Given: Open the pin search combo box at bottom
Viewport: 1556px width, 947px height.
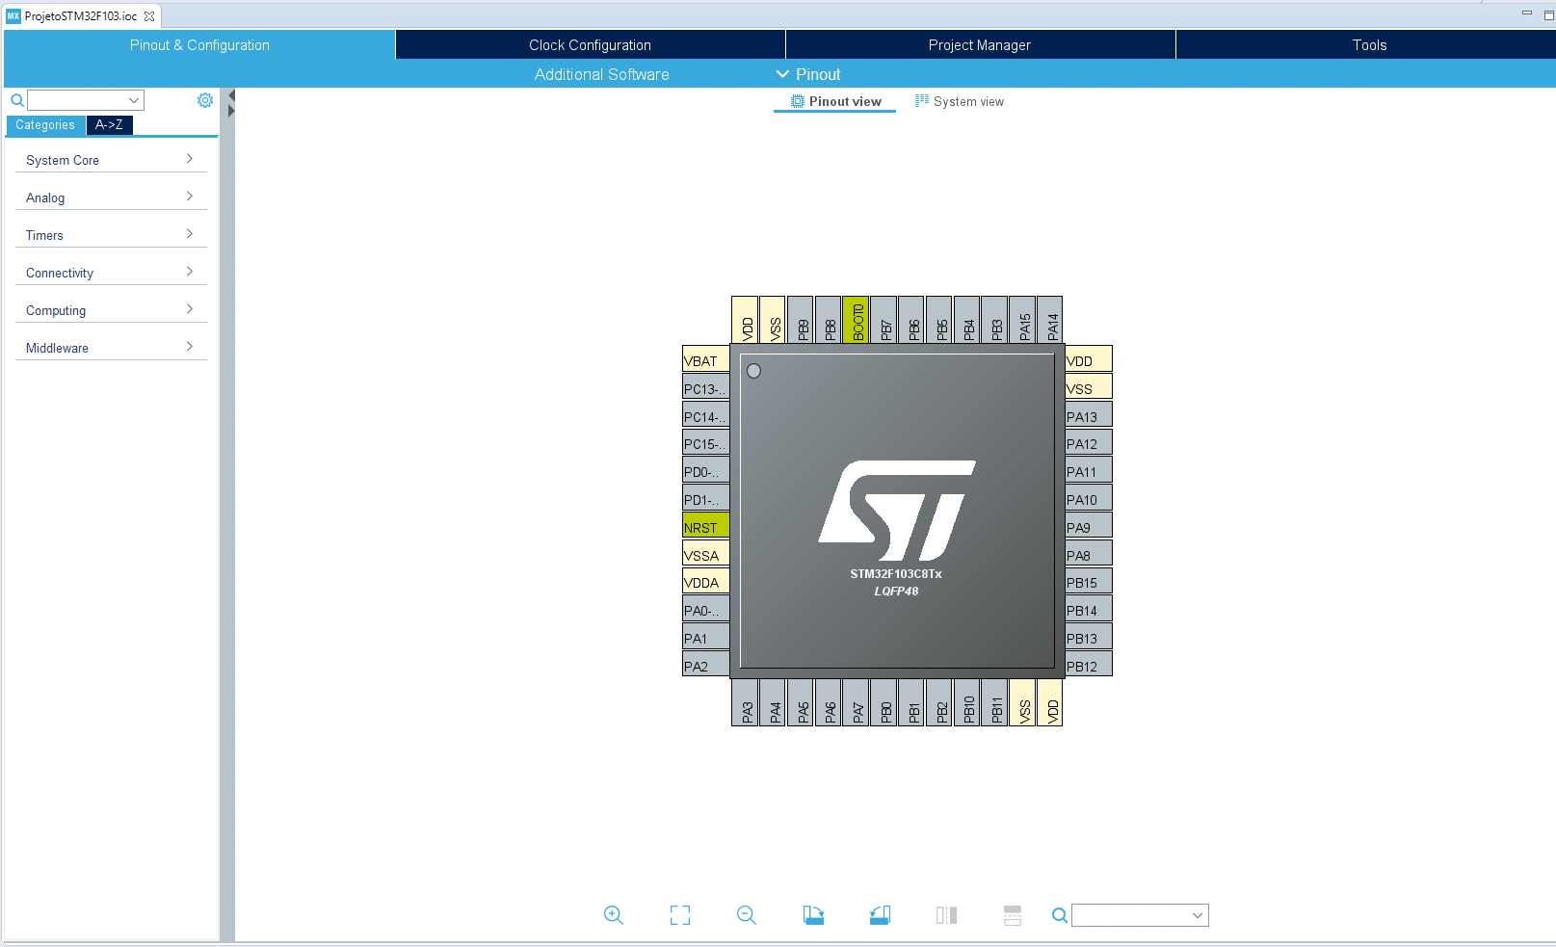Looking at the screenshot, I should coord(1140,915).
